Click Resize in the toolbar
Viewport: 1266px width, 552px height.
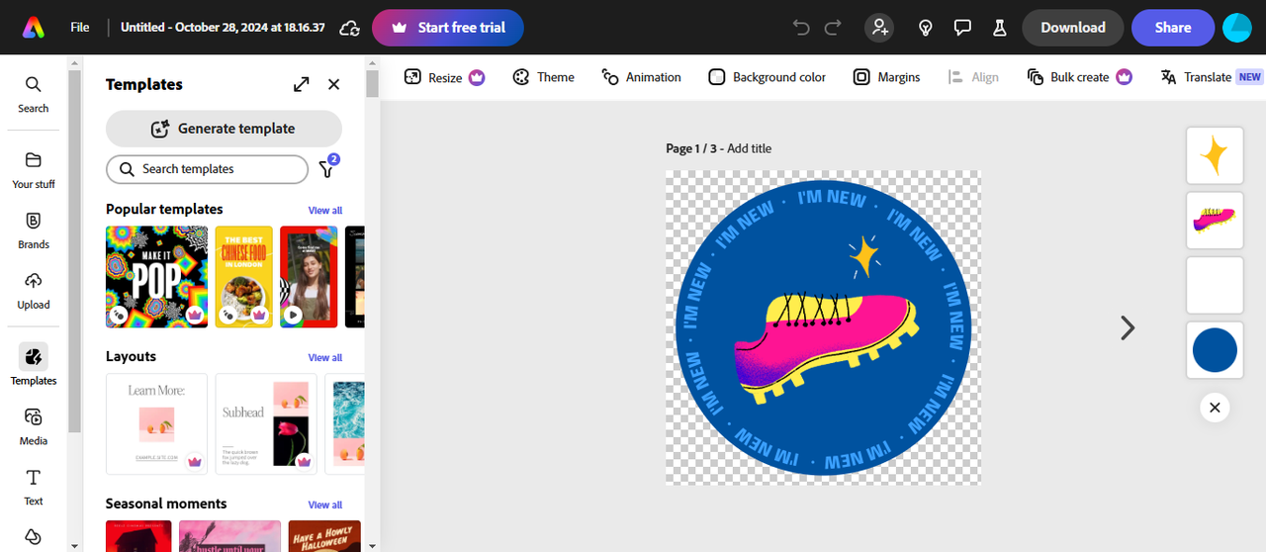click(444, 77)
